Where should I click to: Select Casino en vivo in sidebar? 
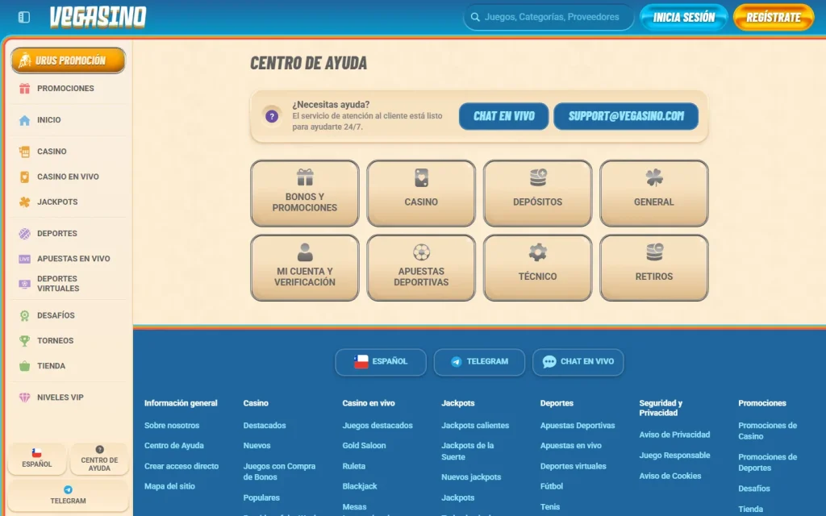[68, 177]
